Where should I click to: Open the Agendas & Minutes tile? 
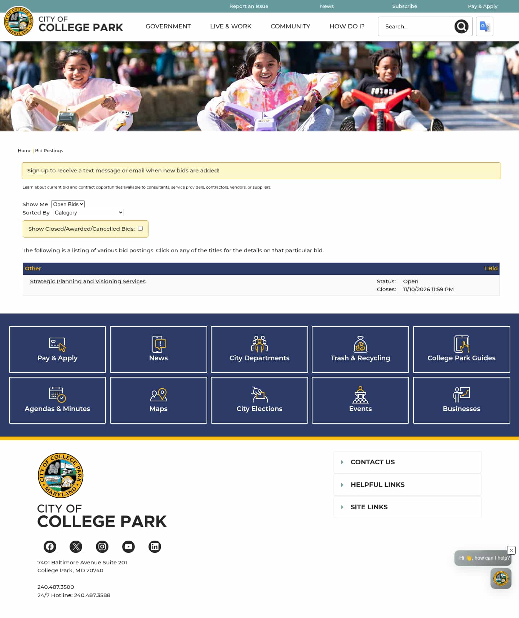[x=57, y=400]
